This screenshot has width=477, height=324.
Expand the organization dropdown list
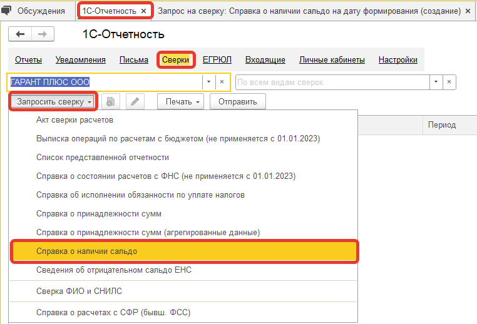[208, 82]
